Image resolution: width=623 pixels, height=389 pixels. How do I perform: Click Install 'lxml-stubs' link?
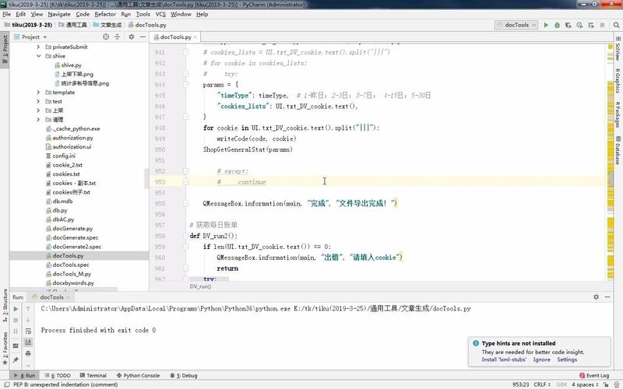click(504, 359)
